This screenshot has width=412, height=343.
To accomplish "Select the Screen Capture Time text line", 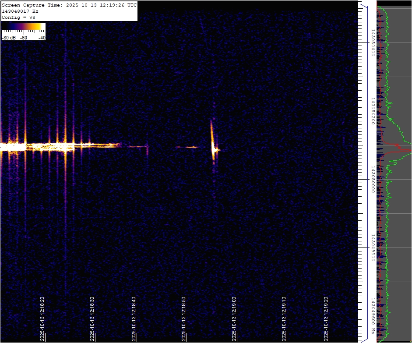I will tap(69, 5).
